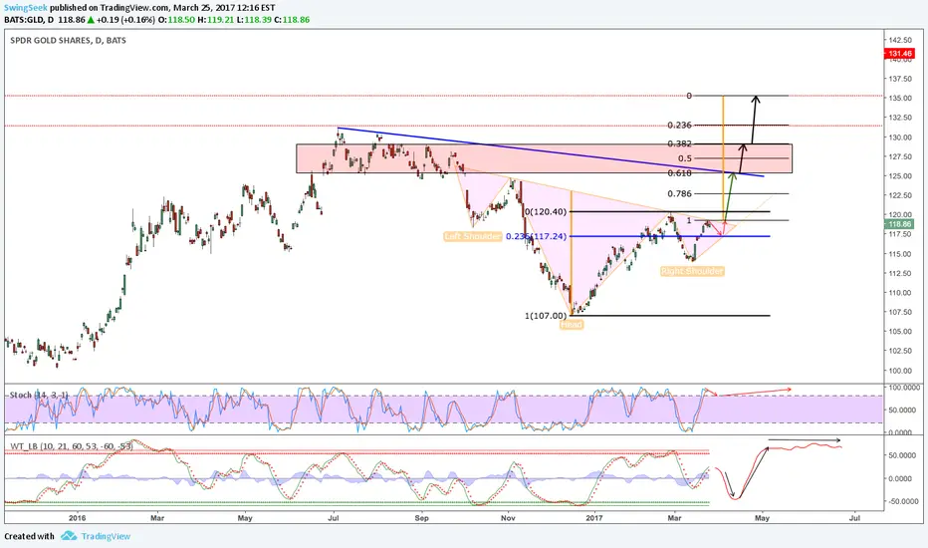The image size is (928, 548).
Task: Click the -50.0000 WT_LB scale label
Action: tap(902, 501)
